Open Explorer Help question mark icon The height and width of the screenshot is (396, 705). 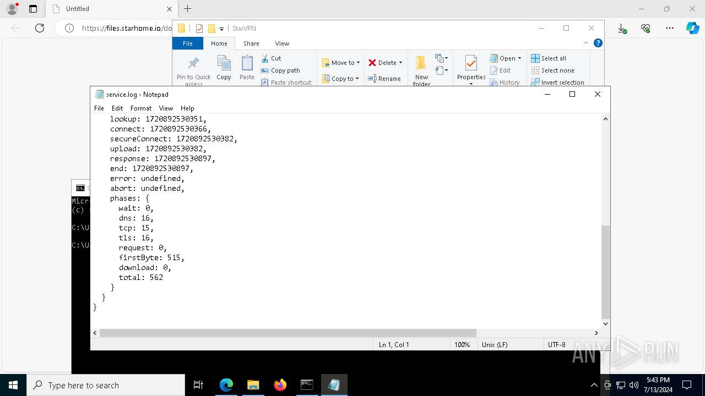tap(598, 43)
